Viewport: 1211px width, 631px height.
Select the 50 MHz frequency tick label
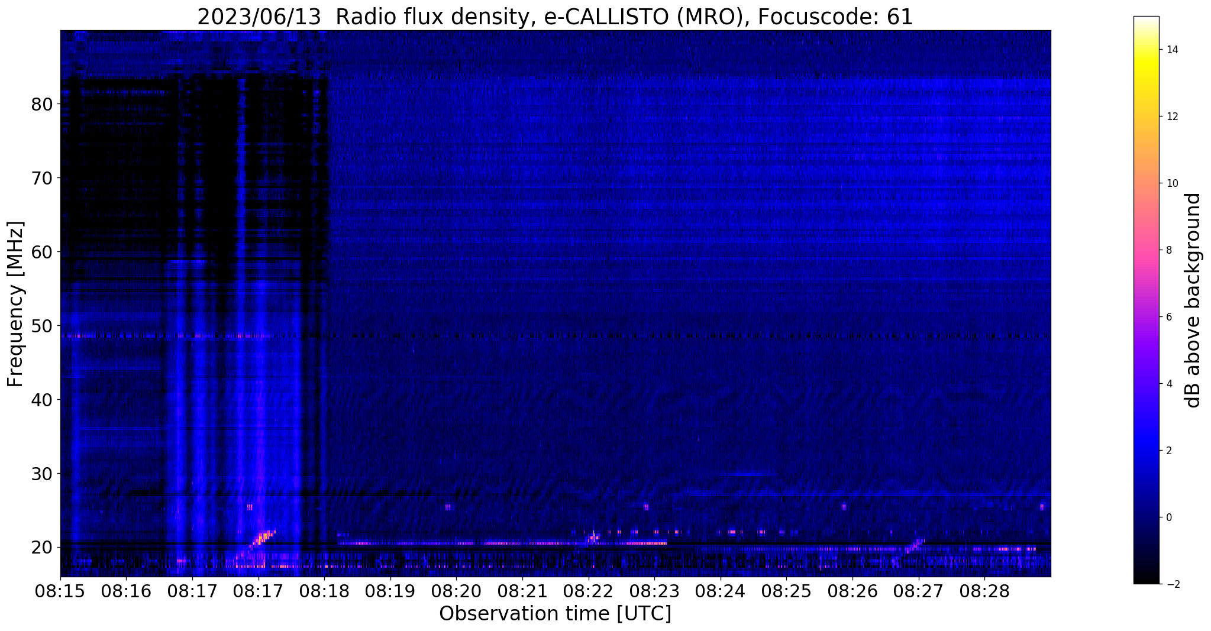tap(42, 326)
